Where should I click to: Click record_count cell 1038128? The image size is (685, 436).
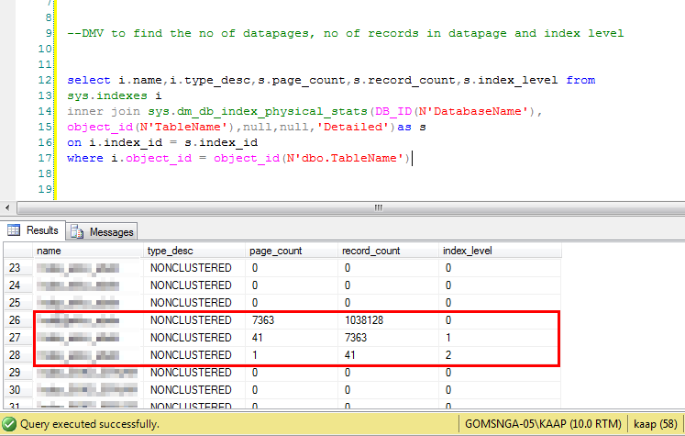pyautogui.click(x=388, y=320)
